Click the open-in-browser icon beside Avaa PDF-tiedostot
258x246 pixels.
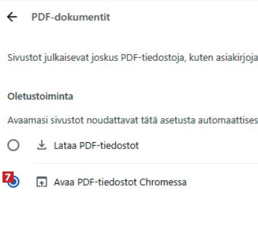pyautogui.click(x=42, y=182)
